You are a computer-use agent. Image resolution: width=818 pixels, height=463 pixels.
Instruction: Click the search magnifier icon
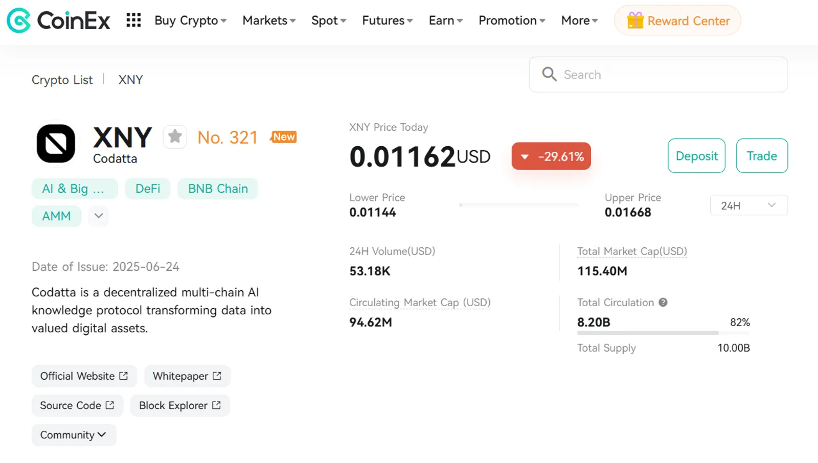549,75
